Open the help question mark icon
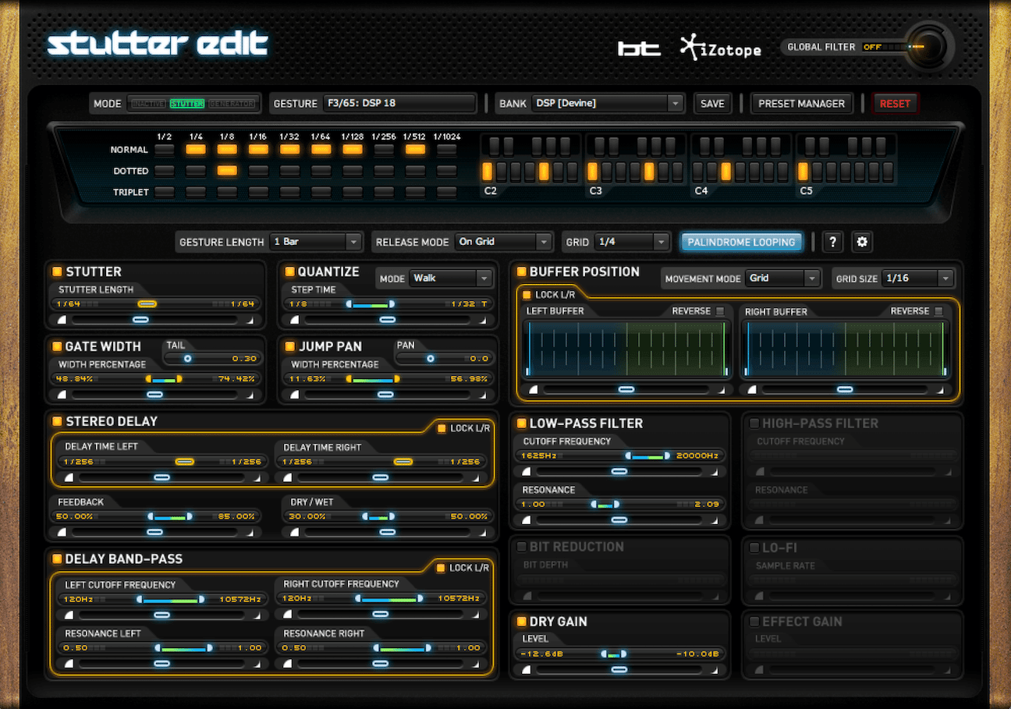The image size is (1011, 709). [832, 242]
